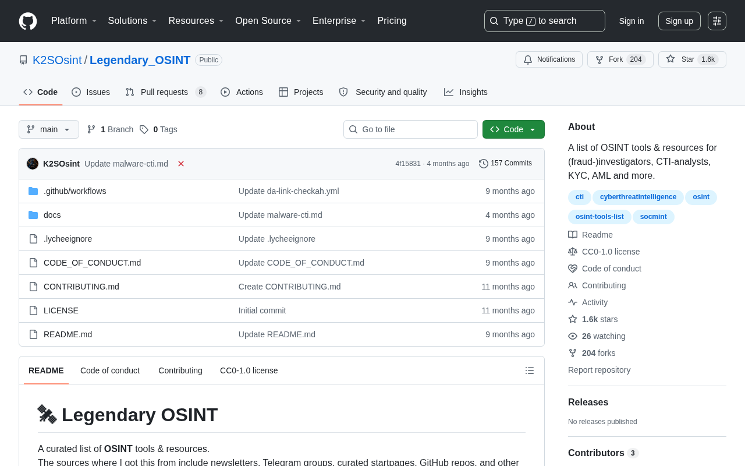Expand the Platform menu

pyautogui.click(x=74, y=21)
